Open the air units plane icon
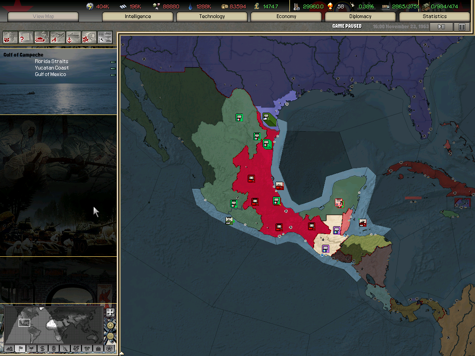Image resolution: width=475 pixels, height=356 pixels. (58, 37)
